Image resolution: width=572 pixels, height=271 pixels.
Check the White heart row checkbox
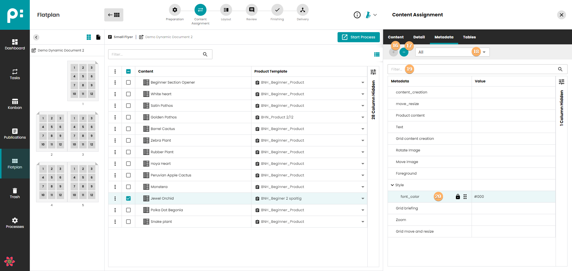(x=128, y=94)
